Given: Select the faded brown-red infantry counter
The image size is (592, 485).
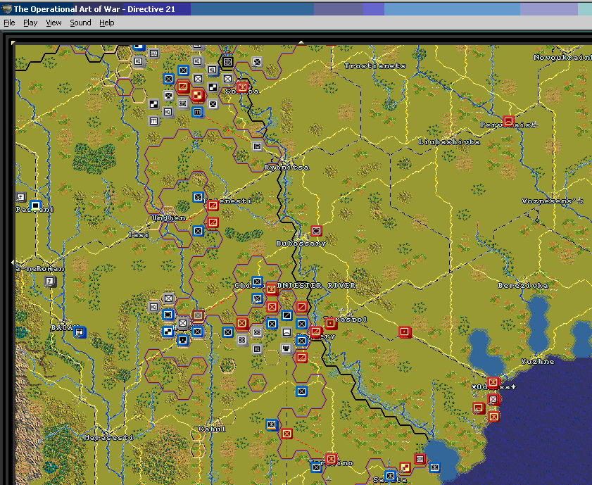Looking at the screenshot, I should (x=199, y=315).
